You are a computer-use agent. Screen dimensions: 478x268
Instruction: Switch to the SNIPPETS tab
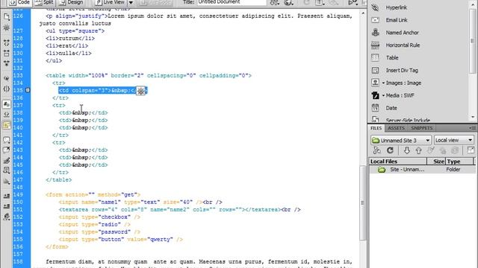click(x=421, y=128)
